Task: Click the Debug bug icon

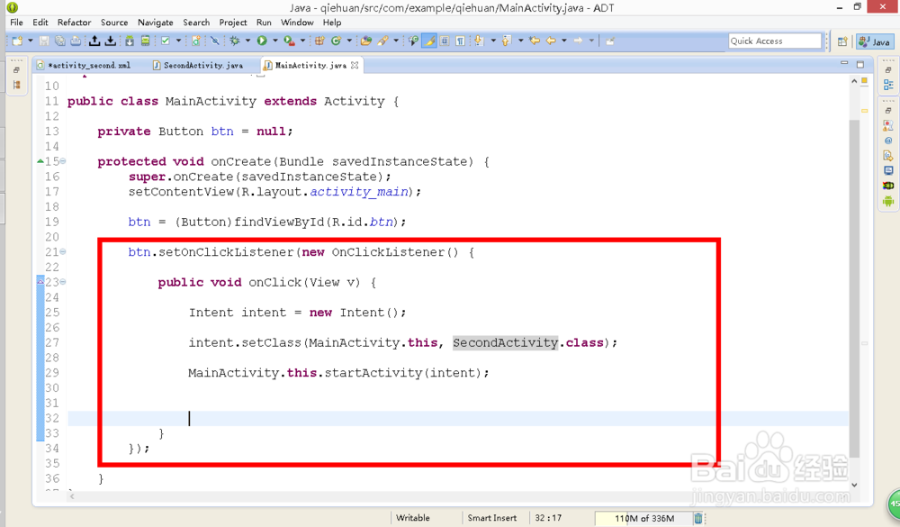Action: pyautogui.click(x=235, y=41)
